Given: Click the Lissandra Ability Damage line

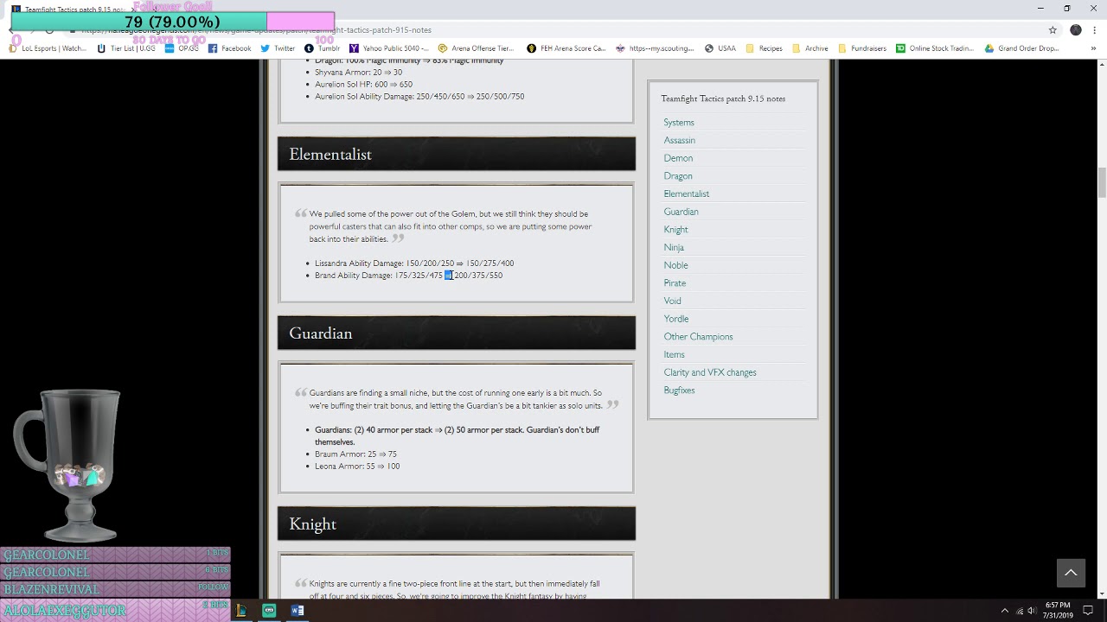Looking at the screenshot, I should [414, 263].
